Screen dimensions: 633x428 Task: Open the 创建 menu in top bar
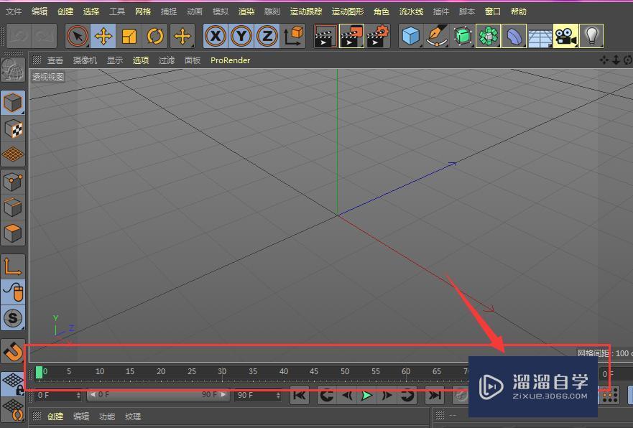(65, 11)
